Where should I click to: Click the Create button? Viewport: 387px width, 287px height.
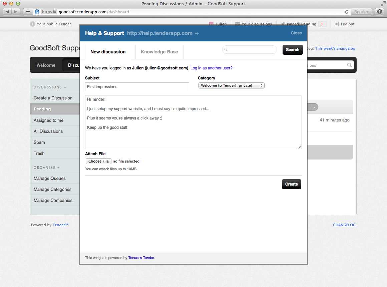coord(292,184)
